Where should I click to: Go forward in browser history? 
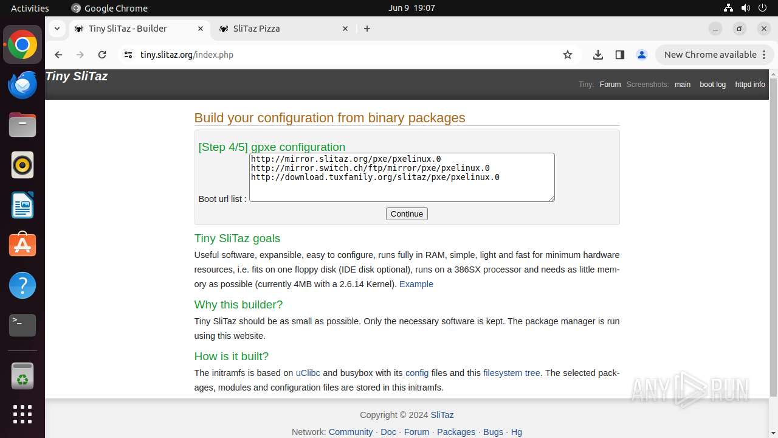click(x=80, y=55)
